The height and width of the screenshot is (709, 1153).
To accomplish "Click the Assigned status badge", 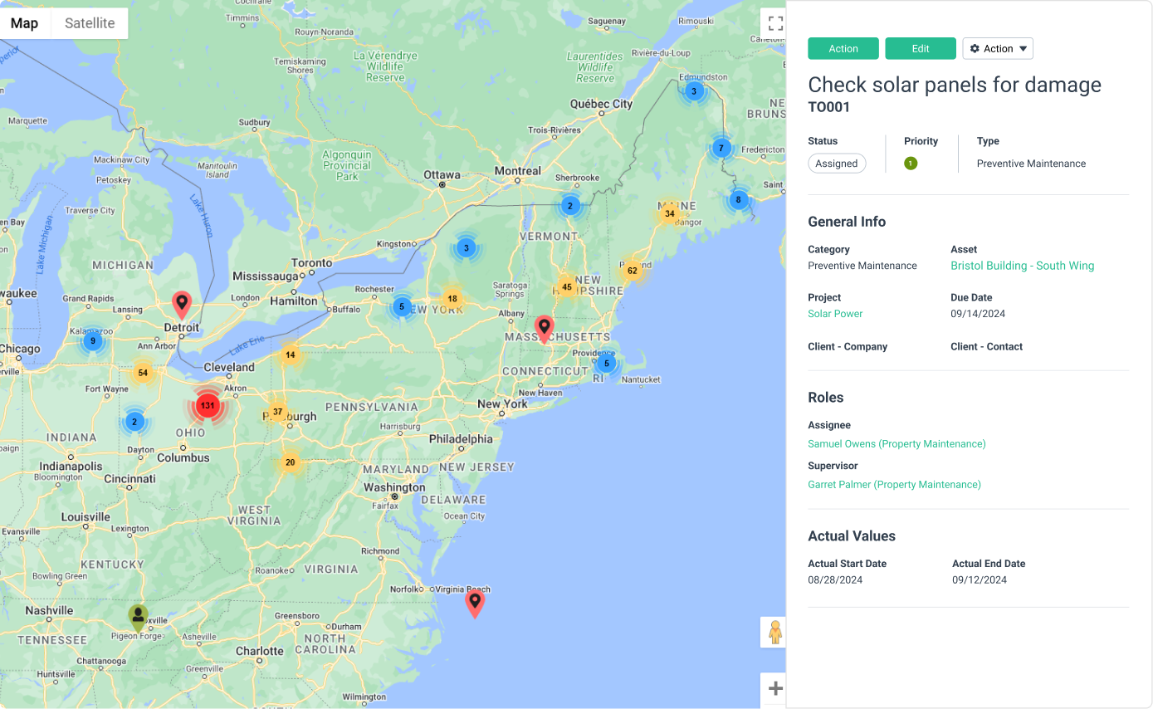I will coord(836,164).
